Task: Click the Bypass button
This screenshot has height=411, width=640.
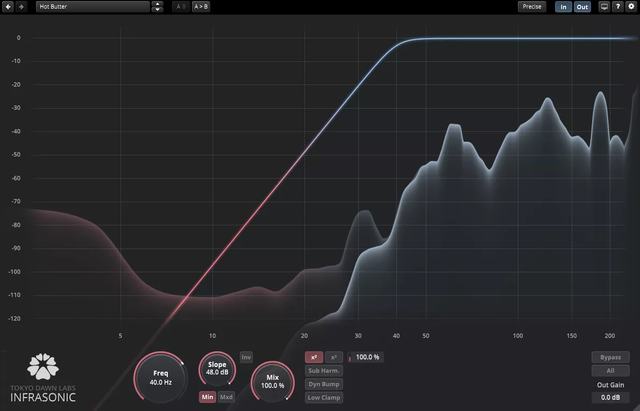Action: coord(610,357)
